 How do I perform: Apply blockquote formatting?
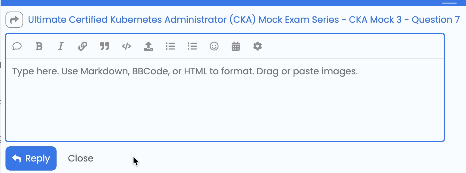pos(105,46)
